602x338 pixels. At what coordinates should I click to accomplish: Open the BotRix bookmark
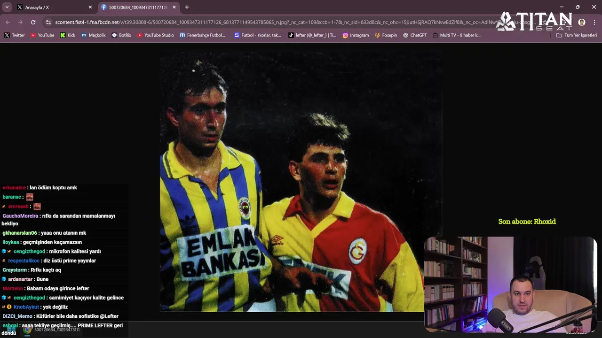click(121, 35)
